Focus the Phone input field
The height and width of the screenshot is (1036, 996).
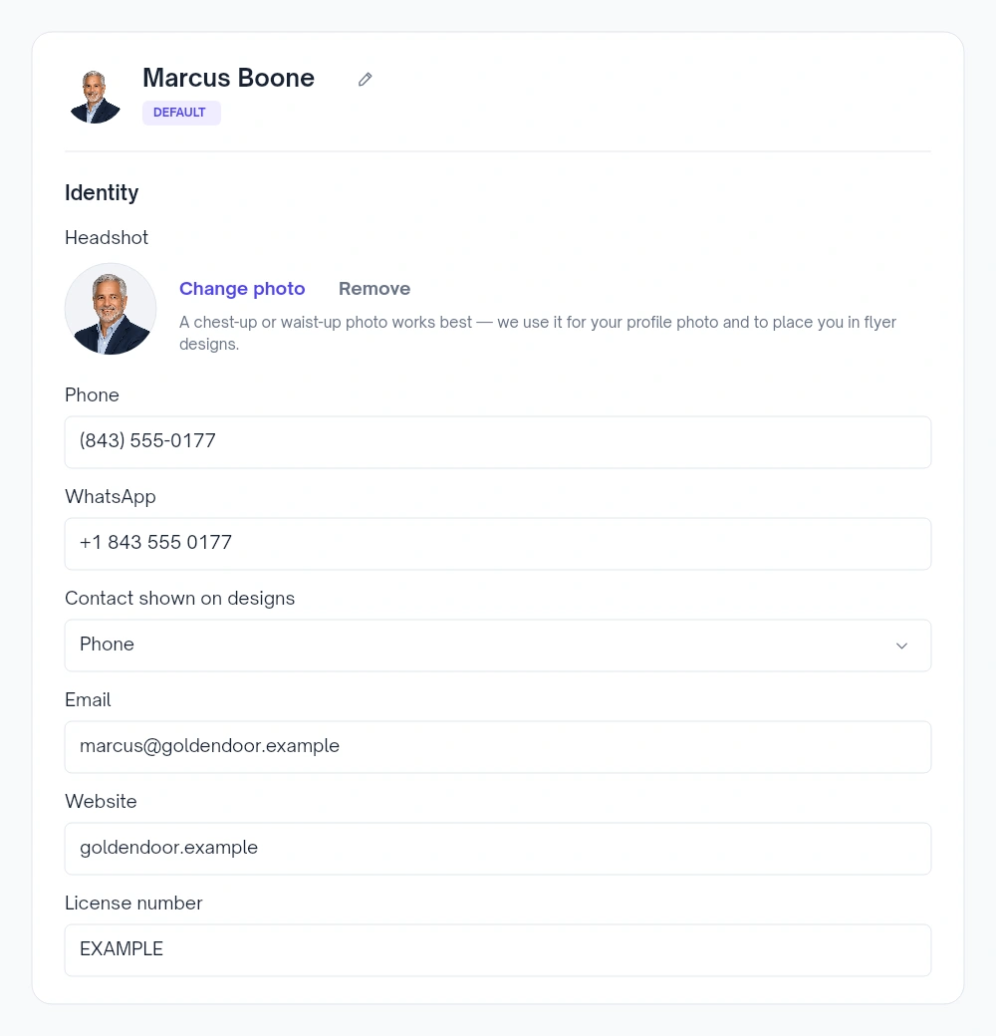498,442
